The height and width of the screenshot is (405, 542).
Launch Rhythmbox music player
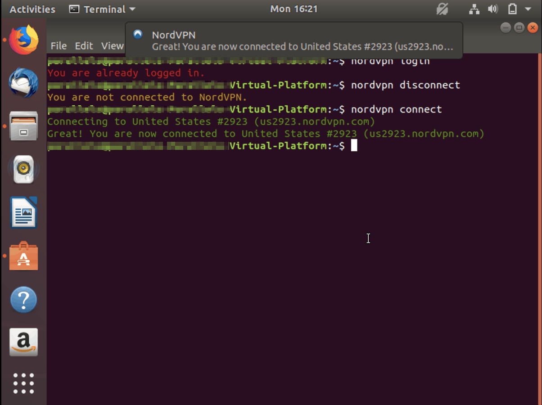click(x=23, y=169)
